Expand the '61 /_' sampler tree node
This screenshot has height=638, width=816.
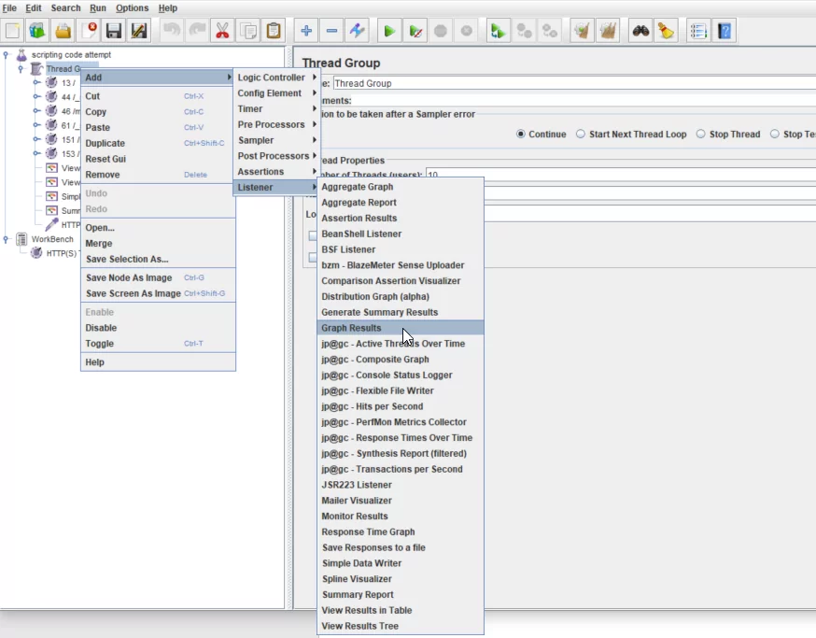(35, 125)
